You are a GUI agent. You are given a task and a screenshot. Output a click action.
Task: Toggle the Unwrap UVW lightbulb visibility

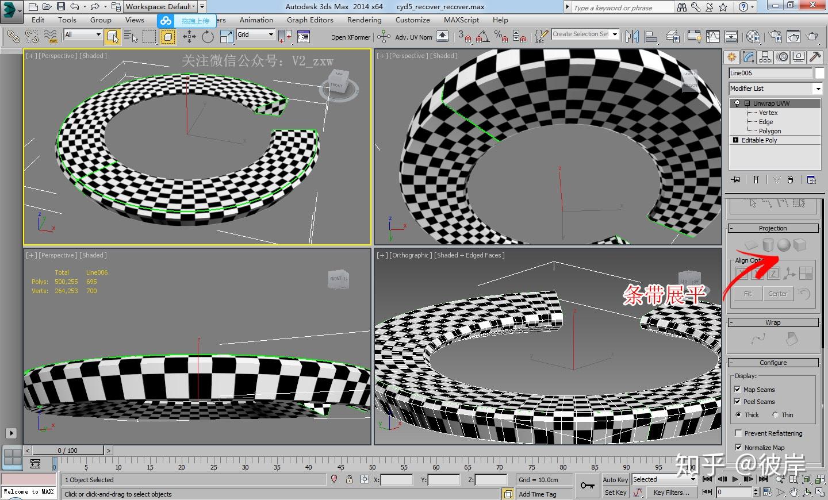737,103
